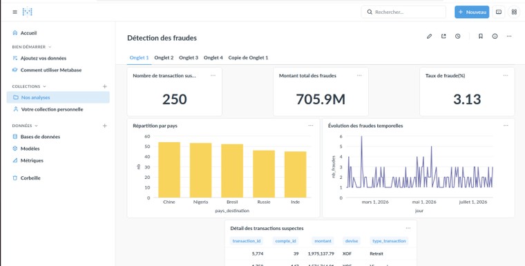
Task: Open the share dashboard icon
Action: pos(443,37)
